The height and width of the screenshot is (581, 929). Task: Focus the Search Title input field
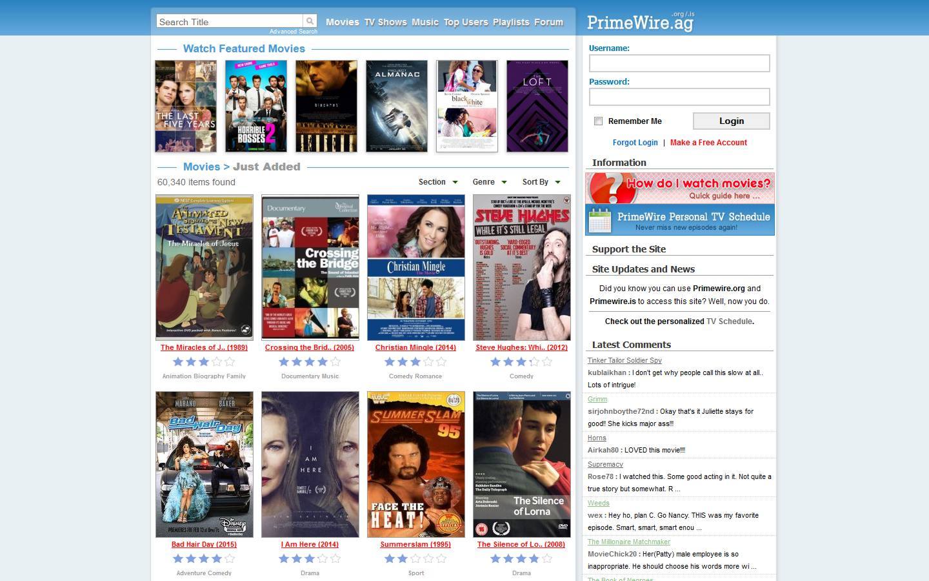click(230, 21)
